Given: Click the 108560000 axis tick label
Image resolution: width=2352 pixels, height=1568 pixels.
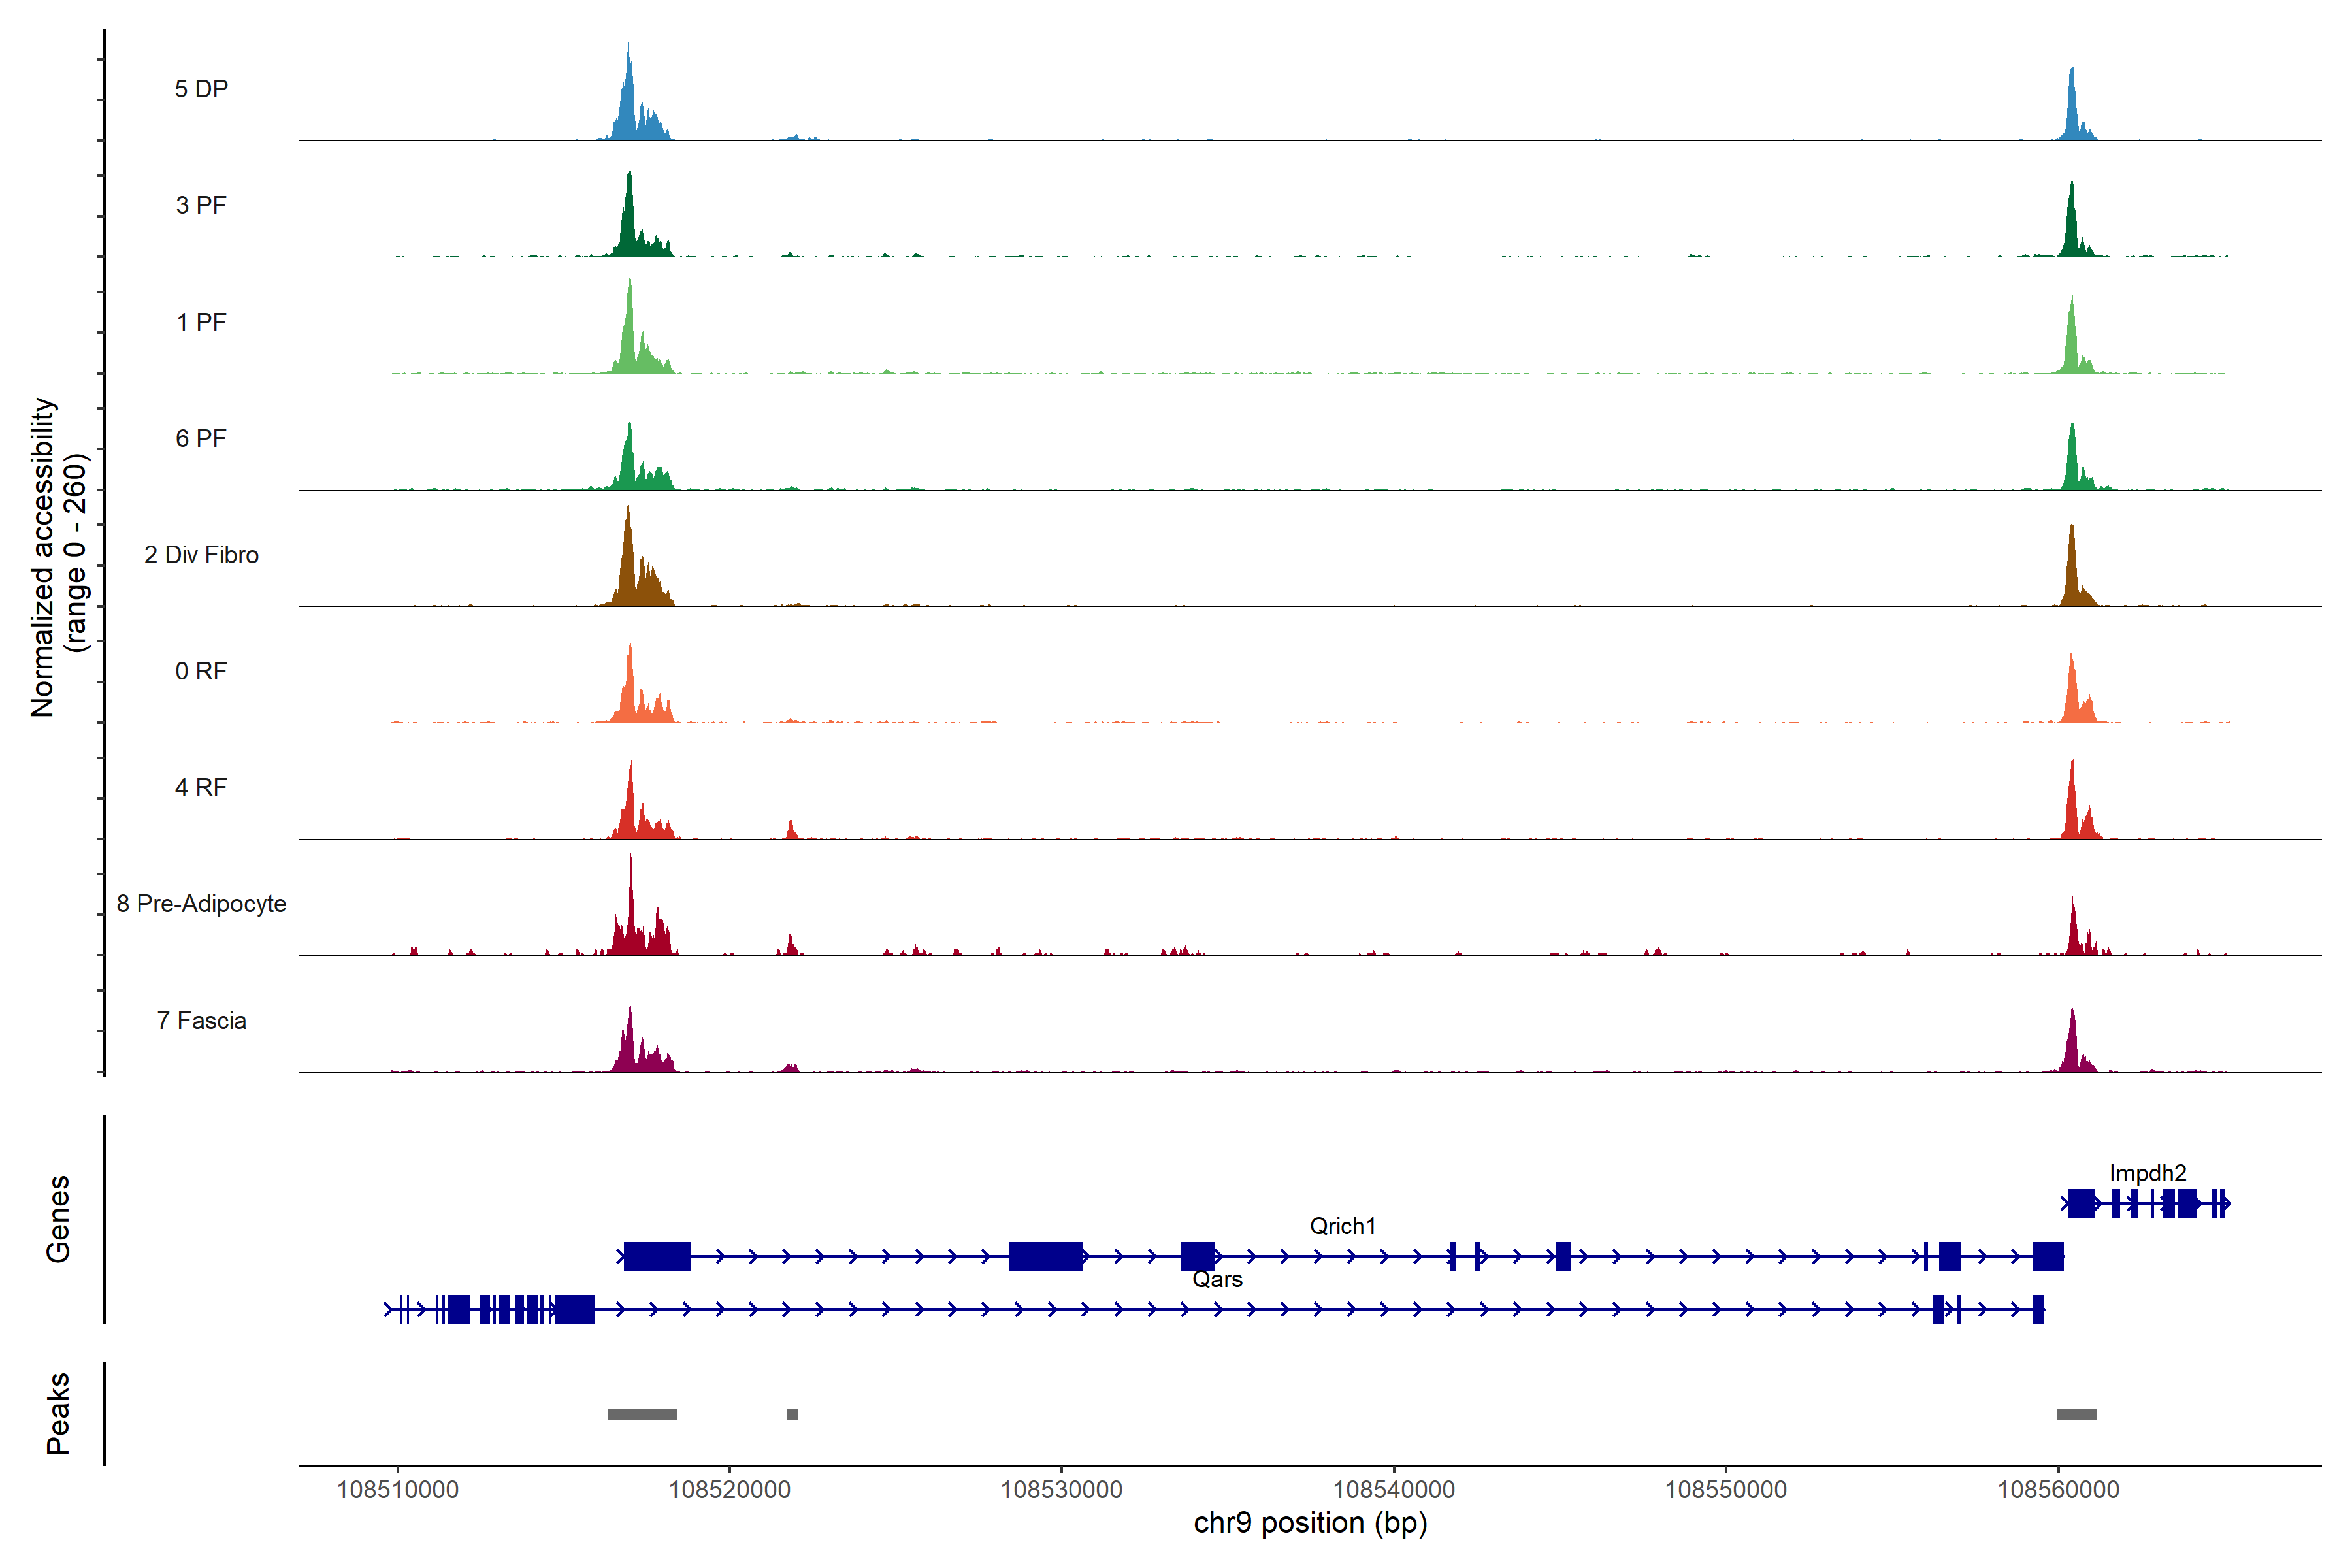Looking at the screenshot, I should 2058,1490.
